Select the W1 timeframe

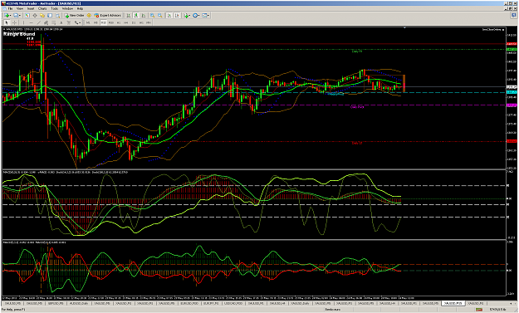pyautogui.click(x=141, y=22)
